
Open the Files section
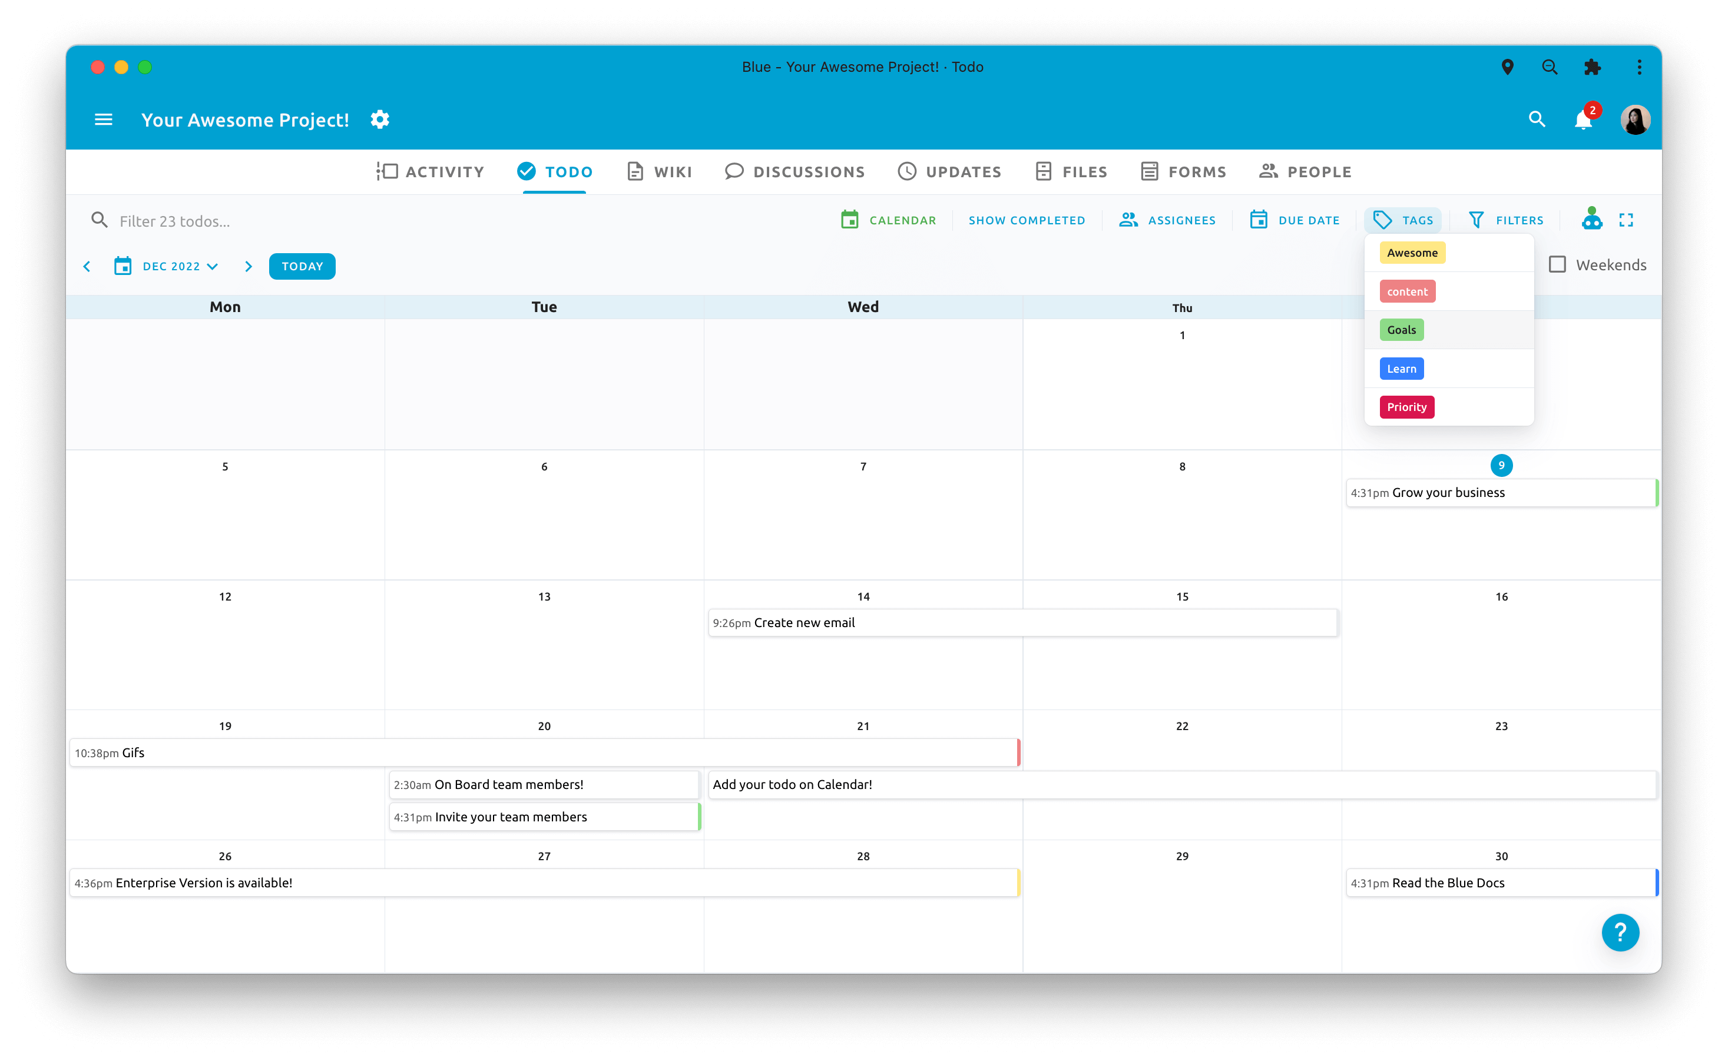1070,171
